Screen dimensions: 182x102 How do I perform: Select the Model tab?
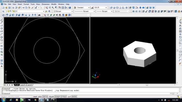coord(16,85)
